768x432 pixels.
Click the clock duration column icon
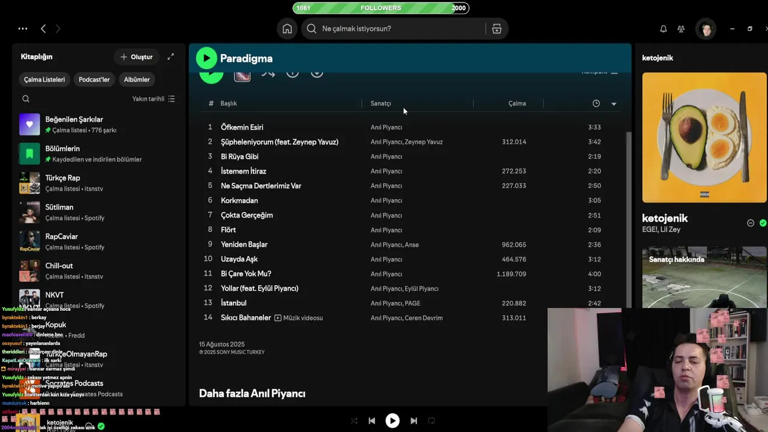pos(596,103)
